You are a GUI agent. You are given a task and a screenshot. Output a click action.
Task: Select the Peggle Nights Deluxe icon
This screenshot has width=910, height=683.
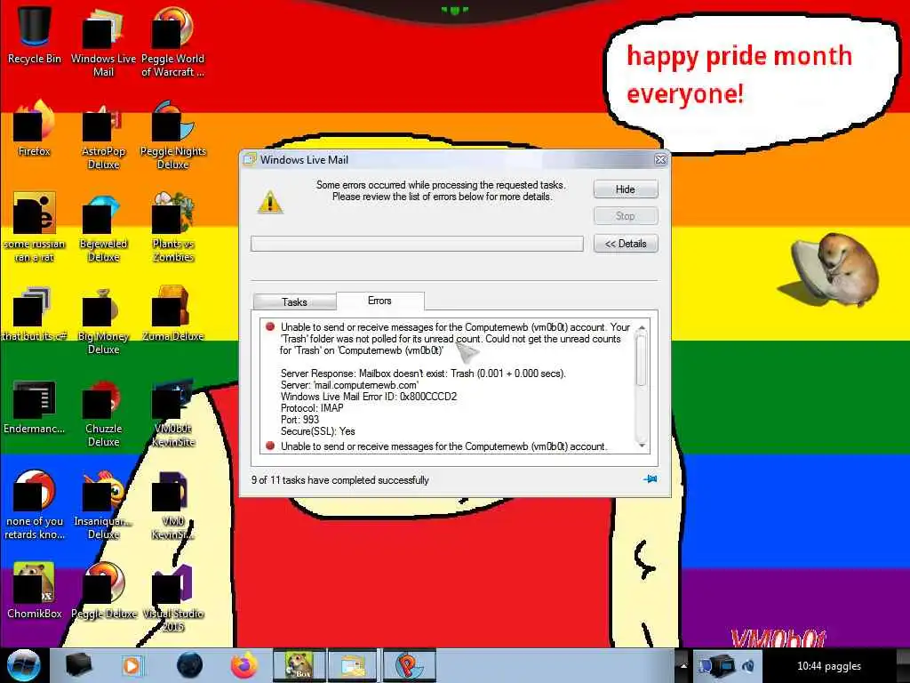172,135
